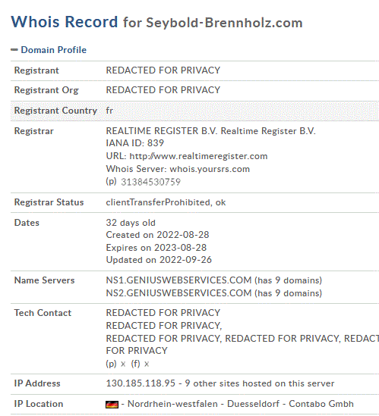Click the registrar phone number 31384530759
Screen dimensions: 379x416
[151, 182]
